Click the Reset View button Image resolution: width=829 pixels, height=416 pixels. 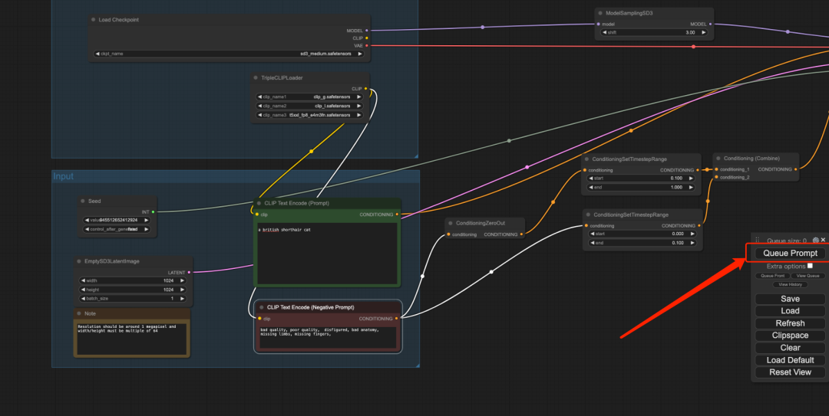point(790,372)
